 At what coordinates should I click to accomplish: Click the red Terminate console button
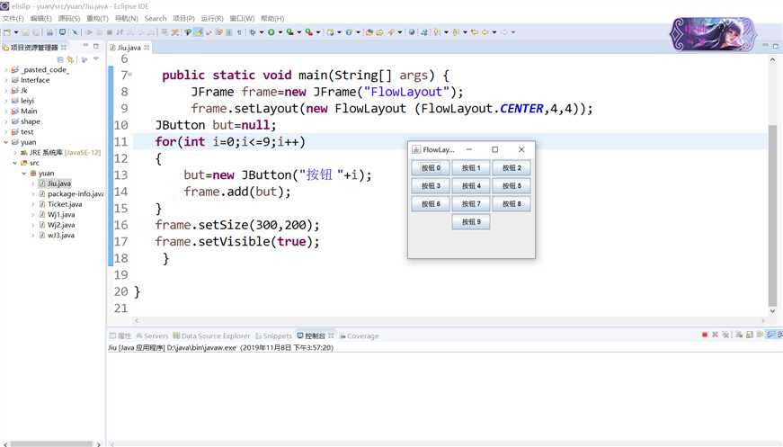tap(705, 335)
